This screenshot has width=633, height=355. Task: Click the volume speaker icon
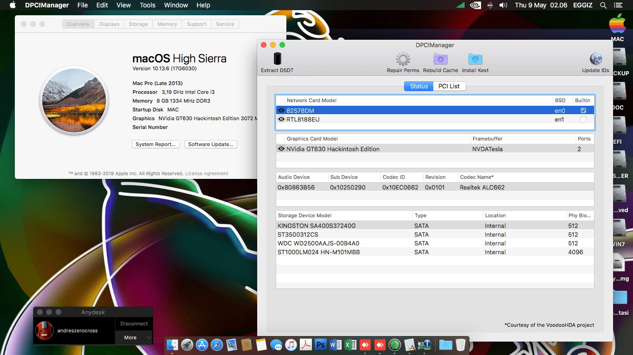pyautogui.click(x=503, y=5)
